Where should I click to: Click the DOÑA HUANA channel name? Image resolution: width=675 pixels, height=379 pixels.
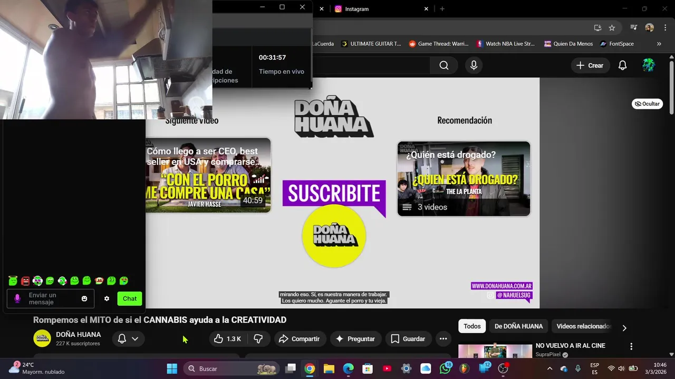[79, 334]
